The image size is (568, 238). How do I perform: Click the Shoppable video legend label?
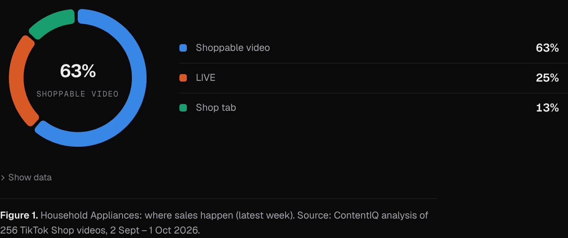coord(233,48)
